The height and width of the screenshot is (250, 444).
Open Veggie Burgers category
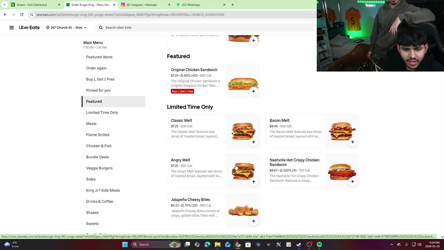click(x=99, y=168)
